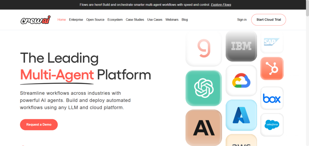Click the IBM logo tile
The width and height of the screenshot is (309, 146).
coord(241,46)
